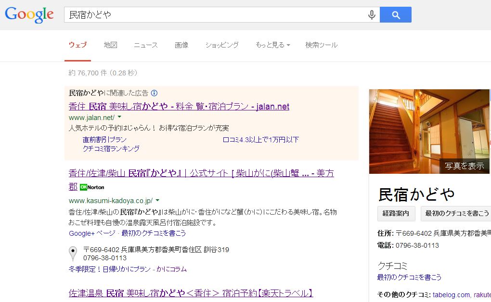The width and height of the screenshot is (491, 302).
Task: Click the map pin marker beside the address
Action: (73, 254)
